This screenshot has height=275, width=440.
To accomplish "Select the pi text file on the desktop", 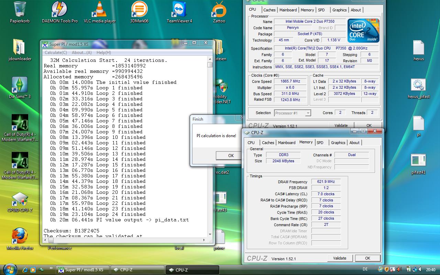I will click(418, 126).
